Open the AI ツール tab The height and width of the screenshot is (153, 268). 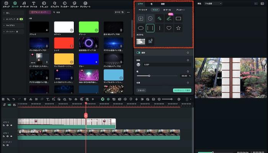[x=167, y=10]
